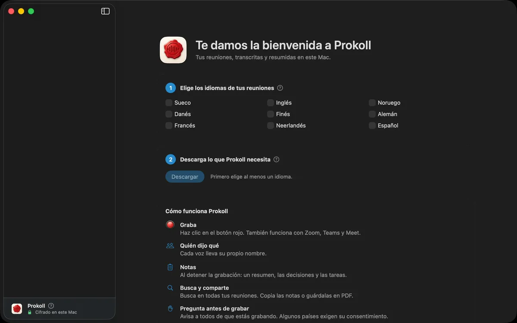The width and height of the screenshot is (517, 323).
Task: Click the Descargar button
Action: 185,177
